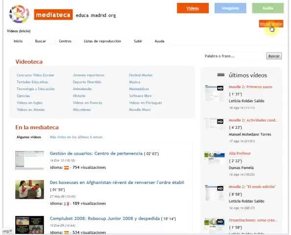This screenshot has height=235, width=291.
Task: Open Moodle Moot category
Action: pos(140,110)
